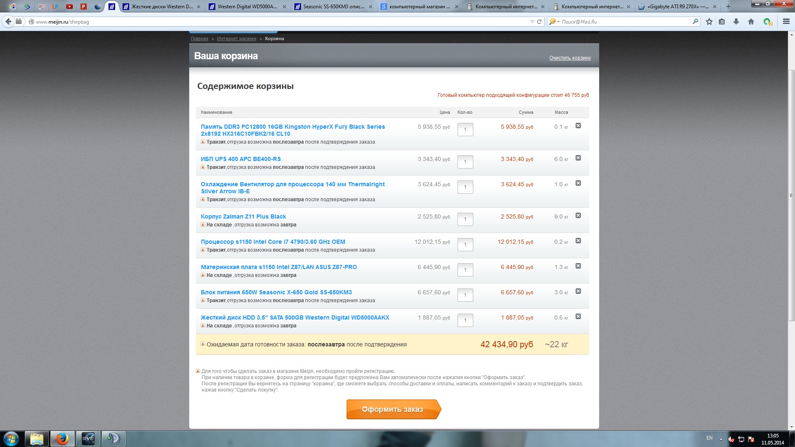Viewport: 795px width, 447px height.
Task: Open the ASUS Z87-PRO motherboard link
Action: point(279,267)
